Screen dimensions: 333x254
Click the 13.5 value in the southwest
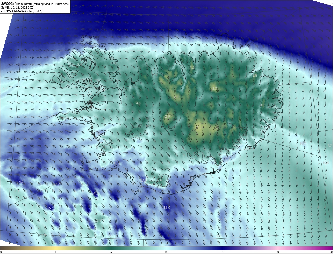click(x=117, y=163)
